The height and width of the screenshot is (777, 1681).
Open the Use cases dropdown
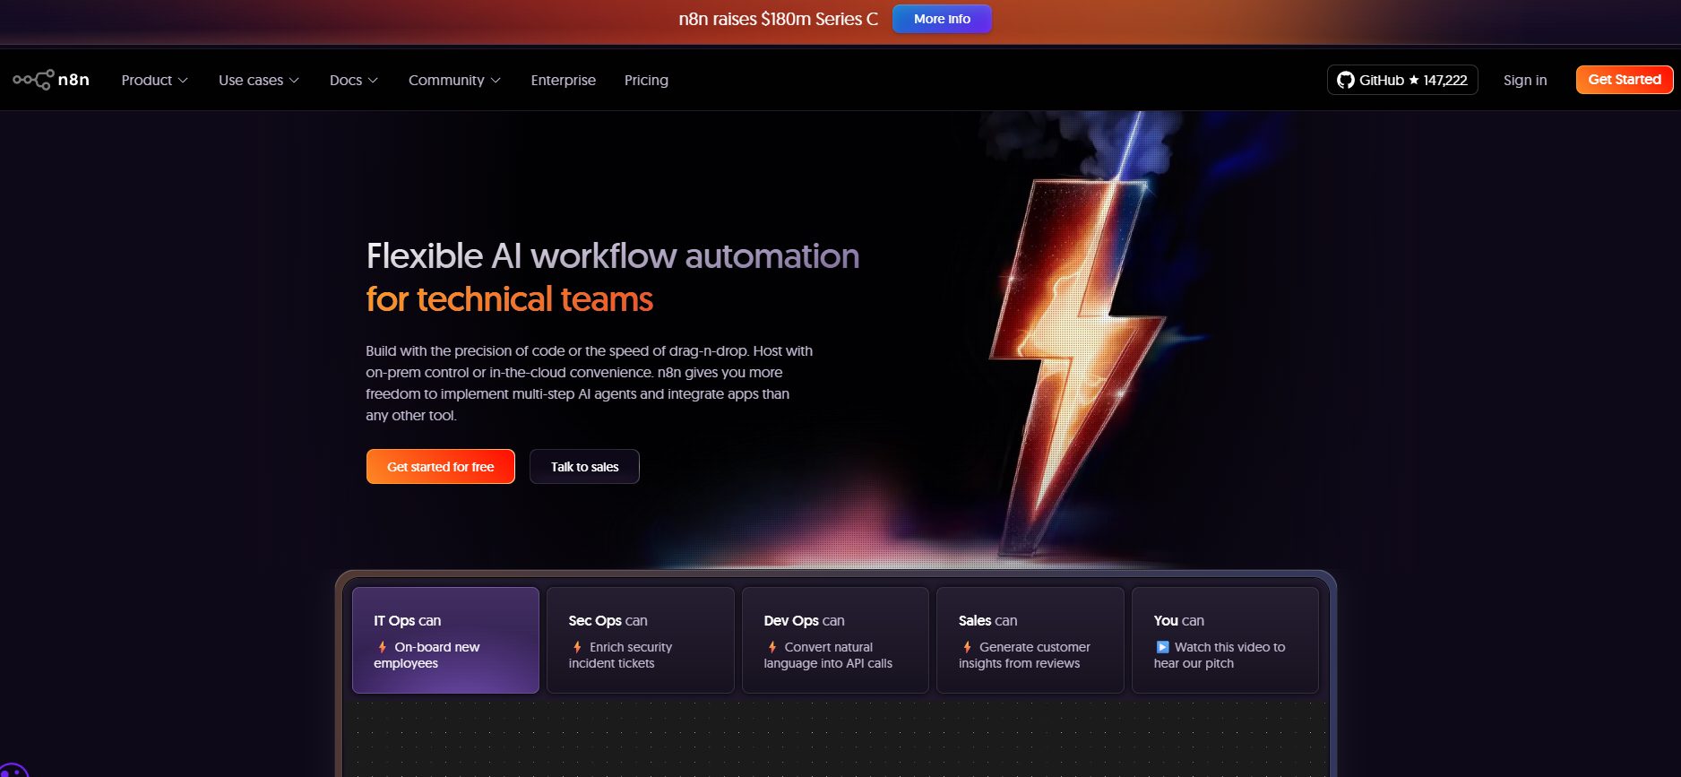(x=258, y=80)
